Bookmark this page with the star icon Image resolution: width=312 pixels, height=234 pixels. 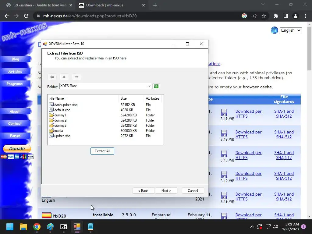pos(264,16)
